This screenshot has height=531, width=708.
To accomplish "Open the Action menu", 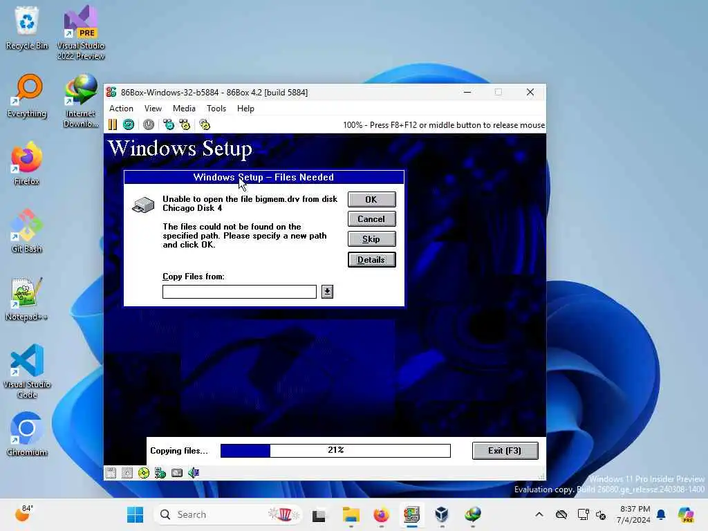I will pos(121,109).
